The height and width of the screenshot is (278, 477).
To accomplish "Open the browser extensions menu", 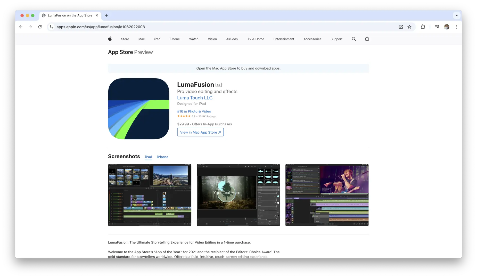I will point(423,27).
